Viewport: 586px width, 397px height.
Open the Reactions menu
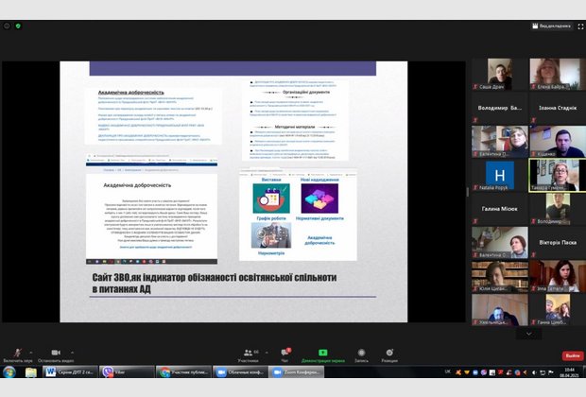389,353
